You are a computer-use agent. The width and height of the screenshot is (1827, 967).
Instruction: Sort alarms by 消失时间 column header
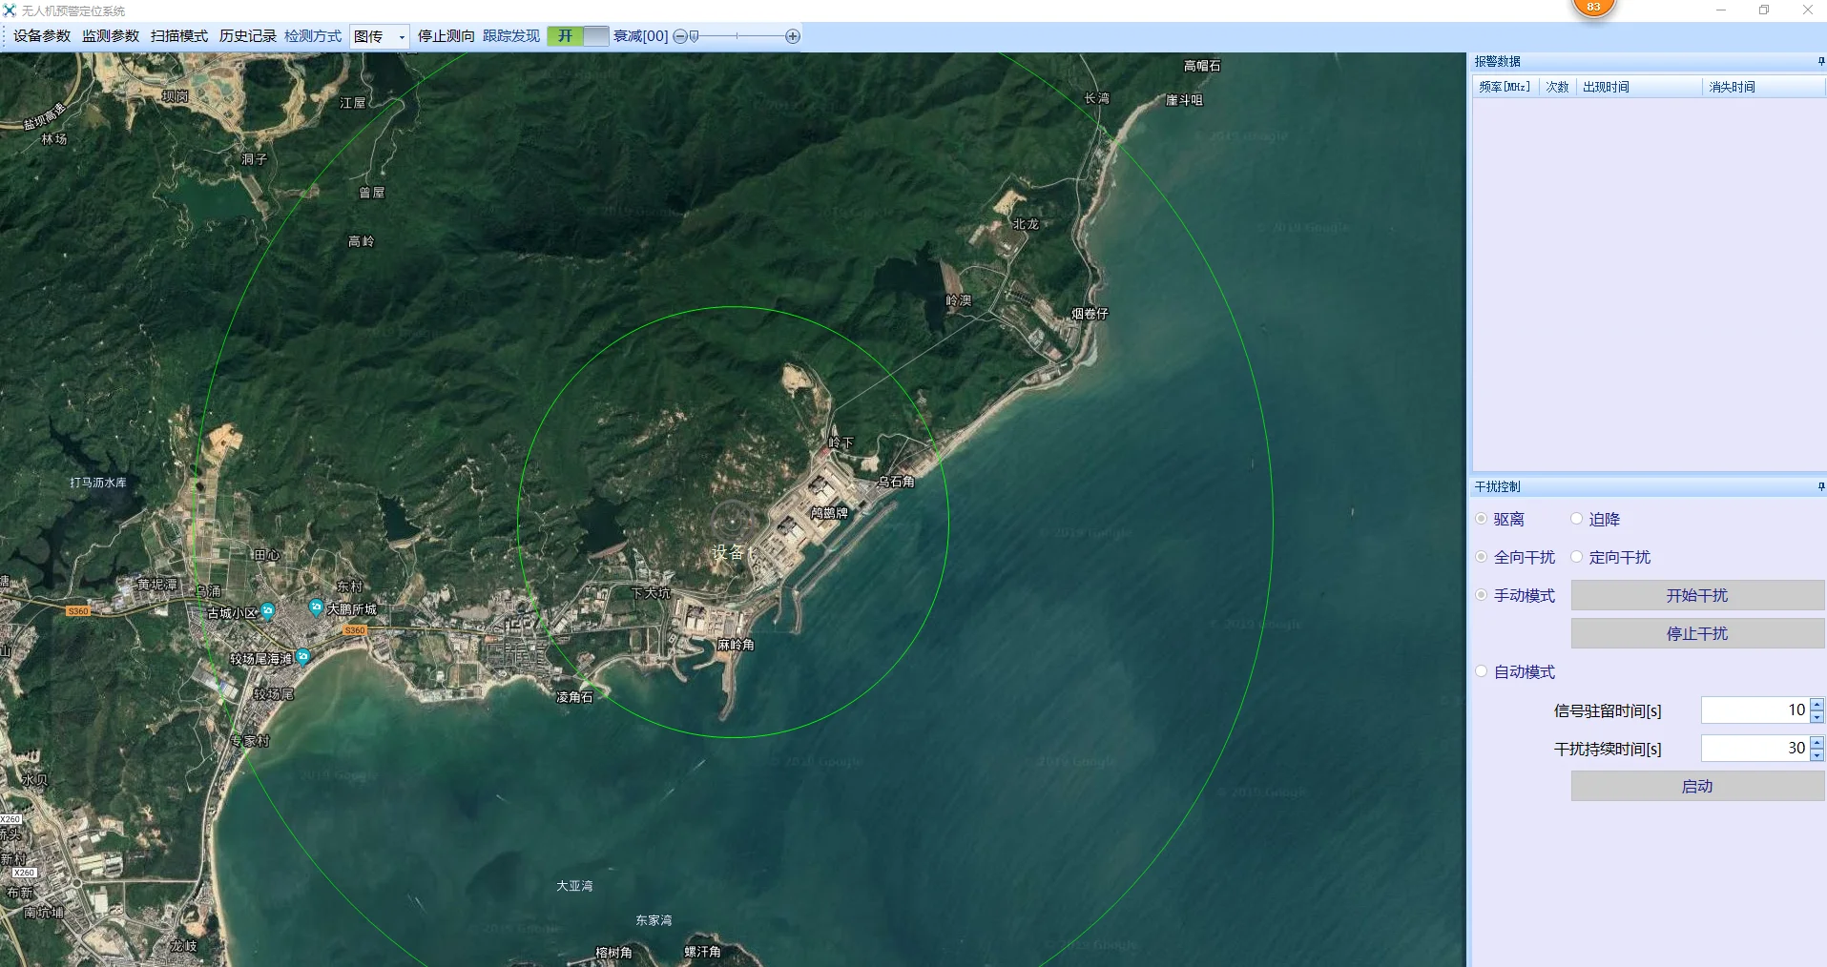(1763, 87)
